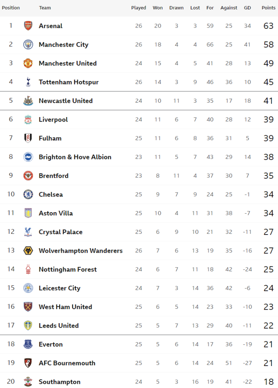Click the Brentford club crest

pyautogui.click(x=28, y=176)
